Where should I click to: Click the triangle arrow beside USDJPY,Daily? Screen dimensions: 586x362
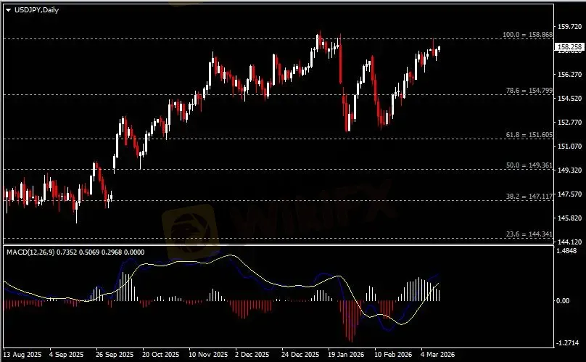tap(8, 9)
